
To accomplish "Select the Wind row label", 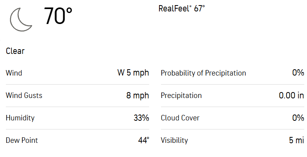I will point(14,73).
